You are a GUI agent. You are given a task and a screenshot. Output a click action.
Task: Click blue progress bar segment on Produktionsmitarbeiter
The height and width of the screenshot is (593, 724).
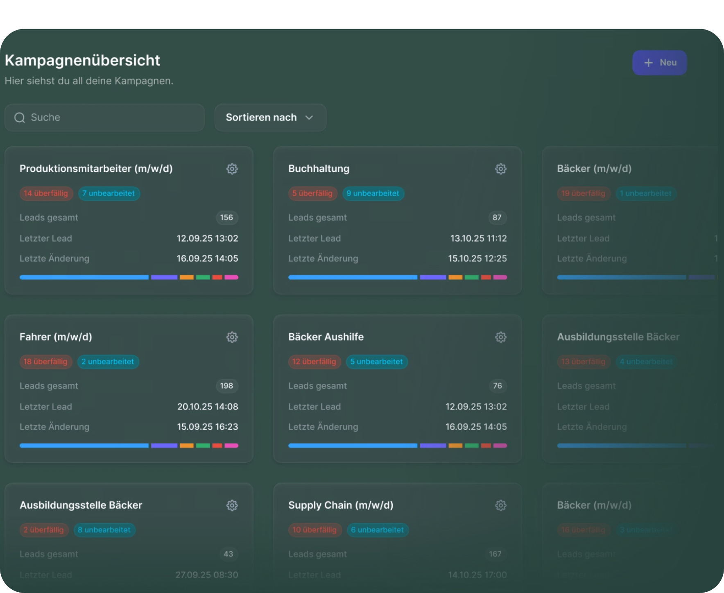(x=84, y=277)
